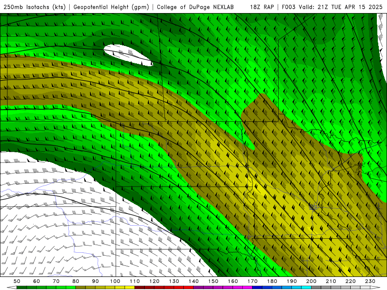Click the 120 label on the color scale

point(154,281)
